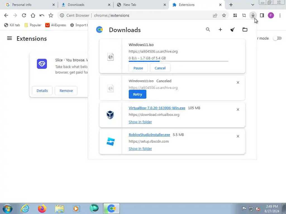Show VirtualBox file in folder
Screen dimensions: 286x214
(x=140, y=122)
